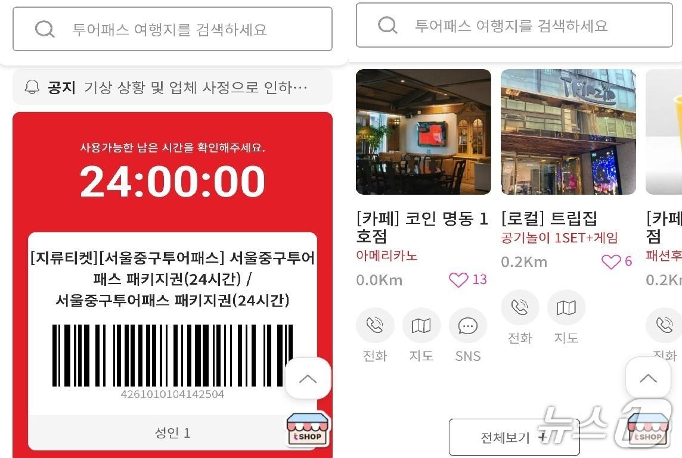This screenshot has height=458, width=682.
Task: Open SNS chat icon for 코인 명동 cafe
Action: [x=467, y=325]
